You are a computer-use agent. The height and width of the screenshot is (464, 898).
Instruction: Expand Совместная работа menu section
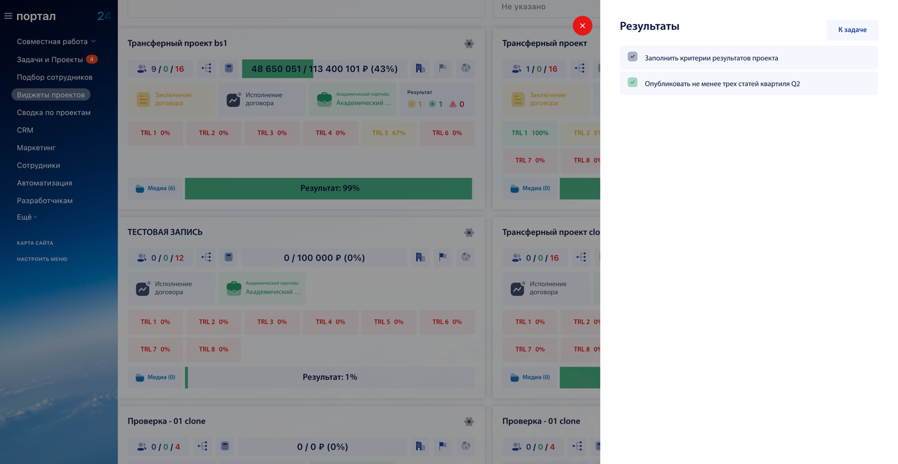pos(56,41)
